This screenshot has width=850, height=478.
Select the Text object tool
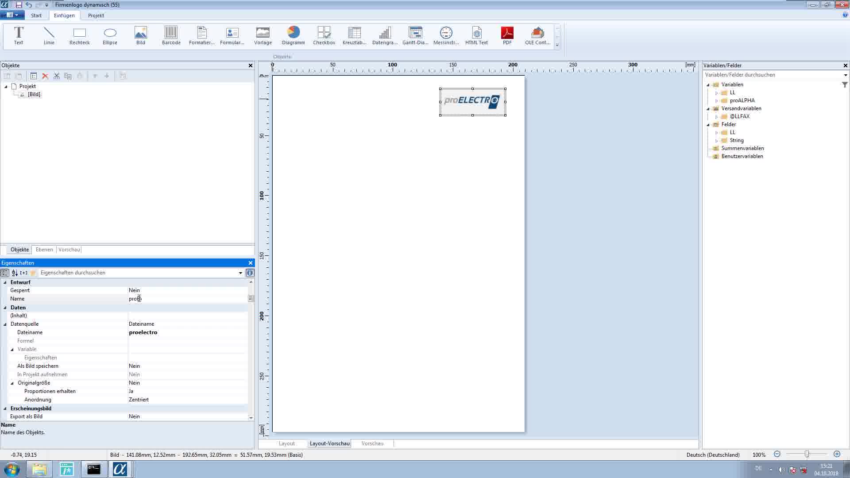[19, 36]
